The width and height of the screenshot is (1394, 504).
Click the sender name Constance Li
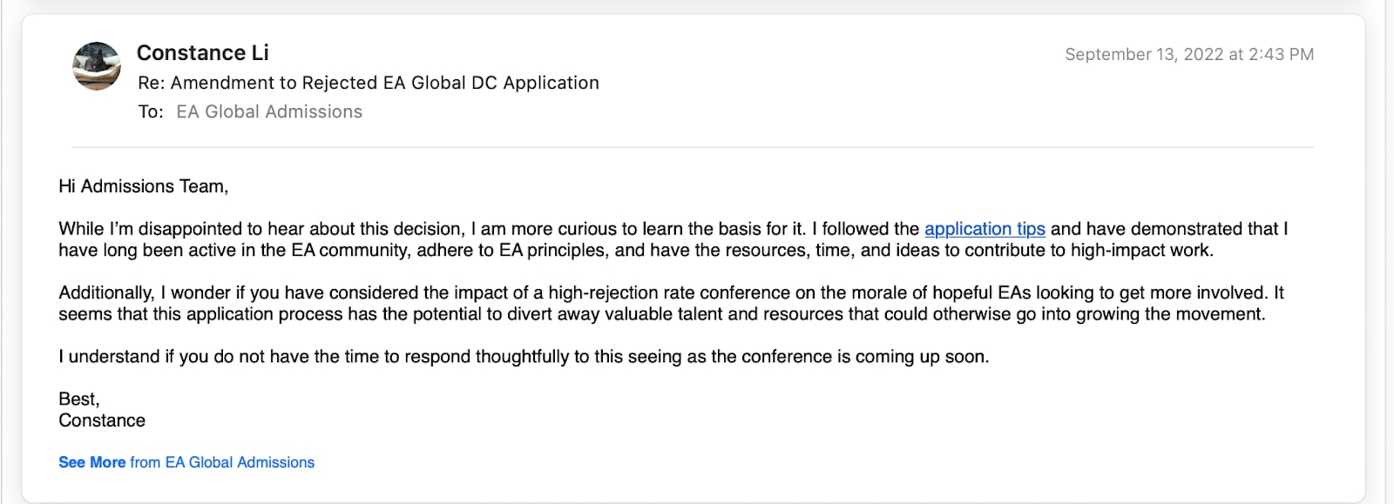click(202, 53)
